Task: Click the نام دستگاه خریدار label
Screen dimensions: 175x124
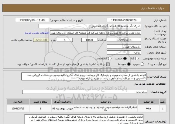Action: tap(156, 26)
